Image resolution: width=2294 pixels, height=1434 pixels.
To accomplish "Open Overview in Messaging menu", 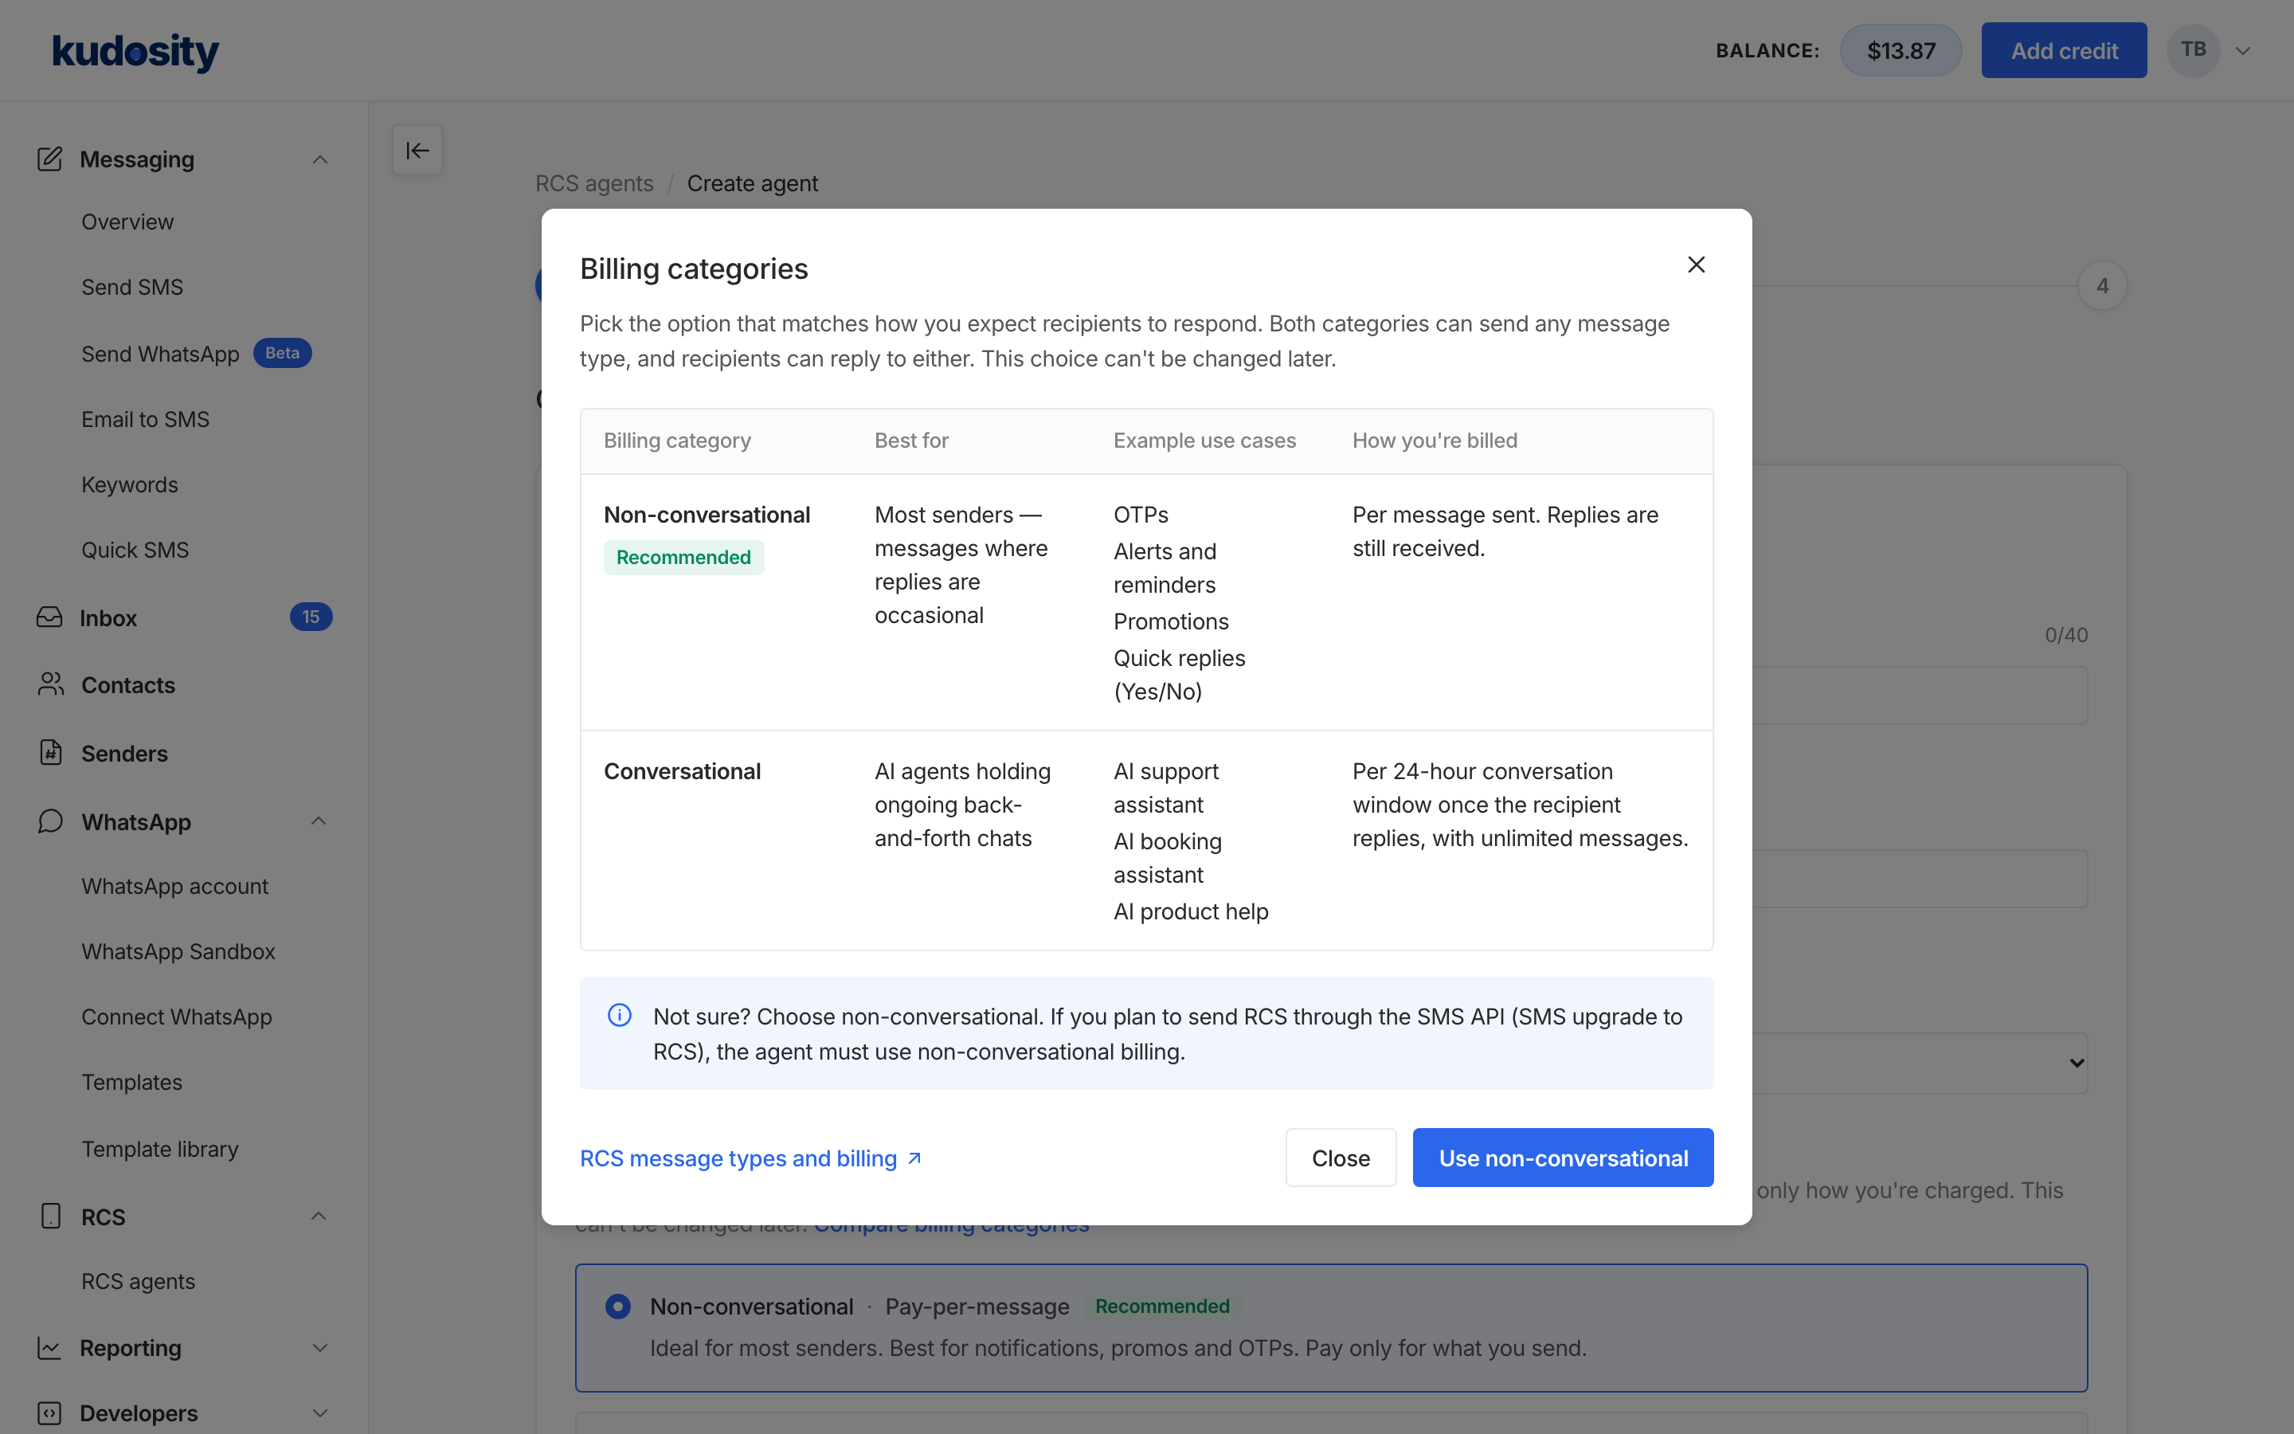I will coord(128,221).
